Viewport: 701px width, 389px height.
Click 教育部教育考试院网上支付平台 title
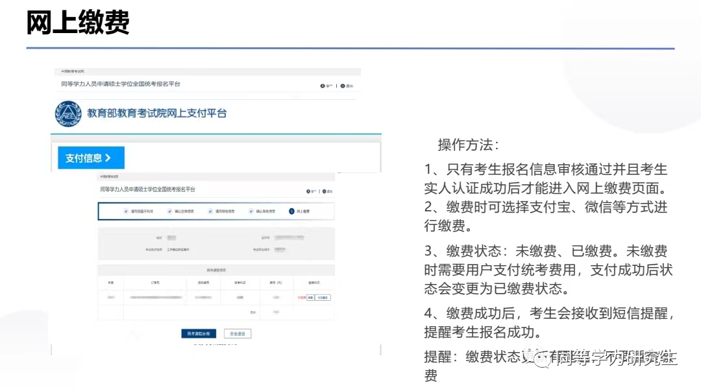click(157, 113)
